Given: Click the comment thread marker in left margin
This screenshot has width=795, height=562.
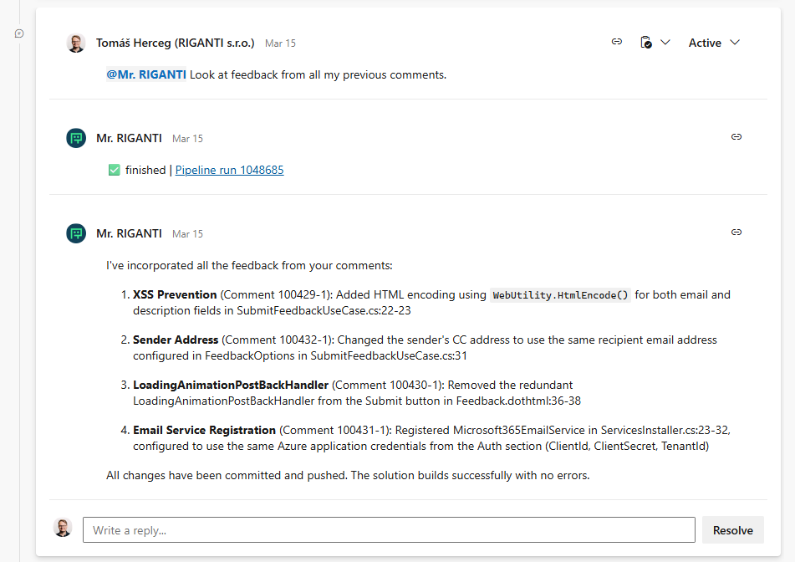Looking at the screenshot, I should 18,33.
